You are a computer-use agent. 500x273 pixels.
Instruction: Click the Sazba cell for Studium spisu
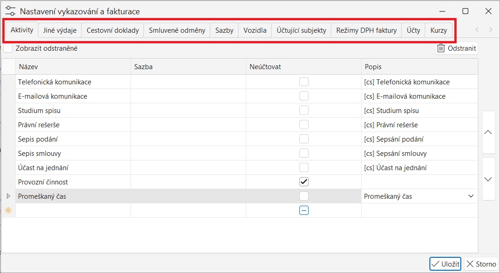188,111
